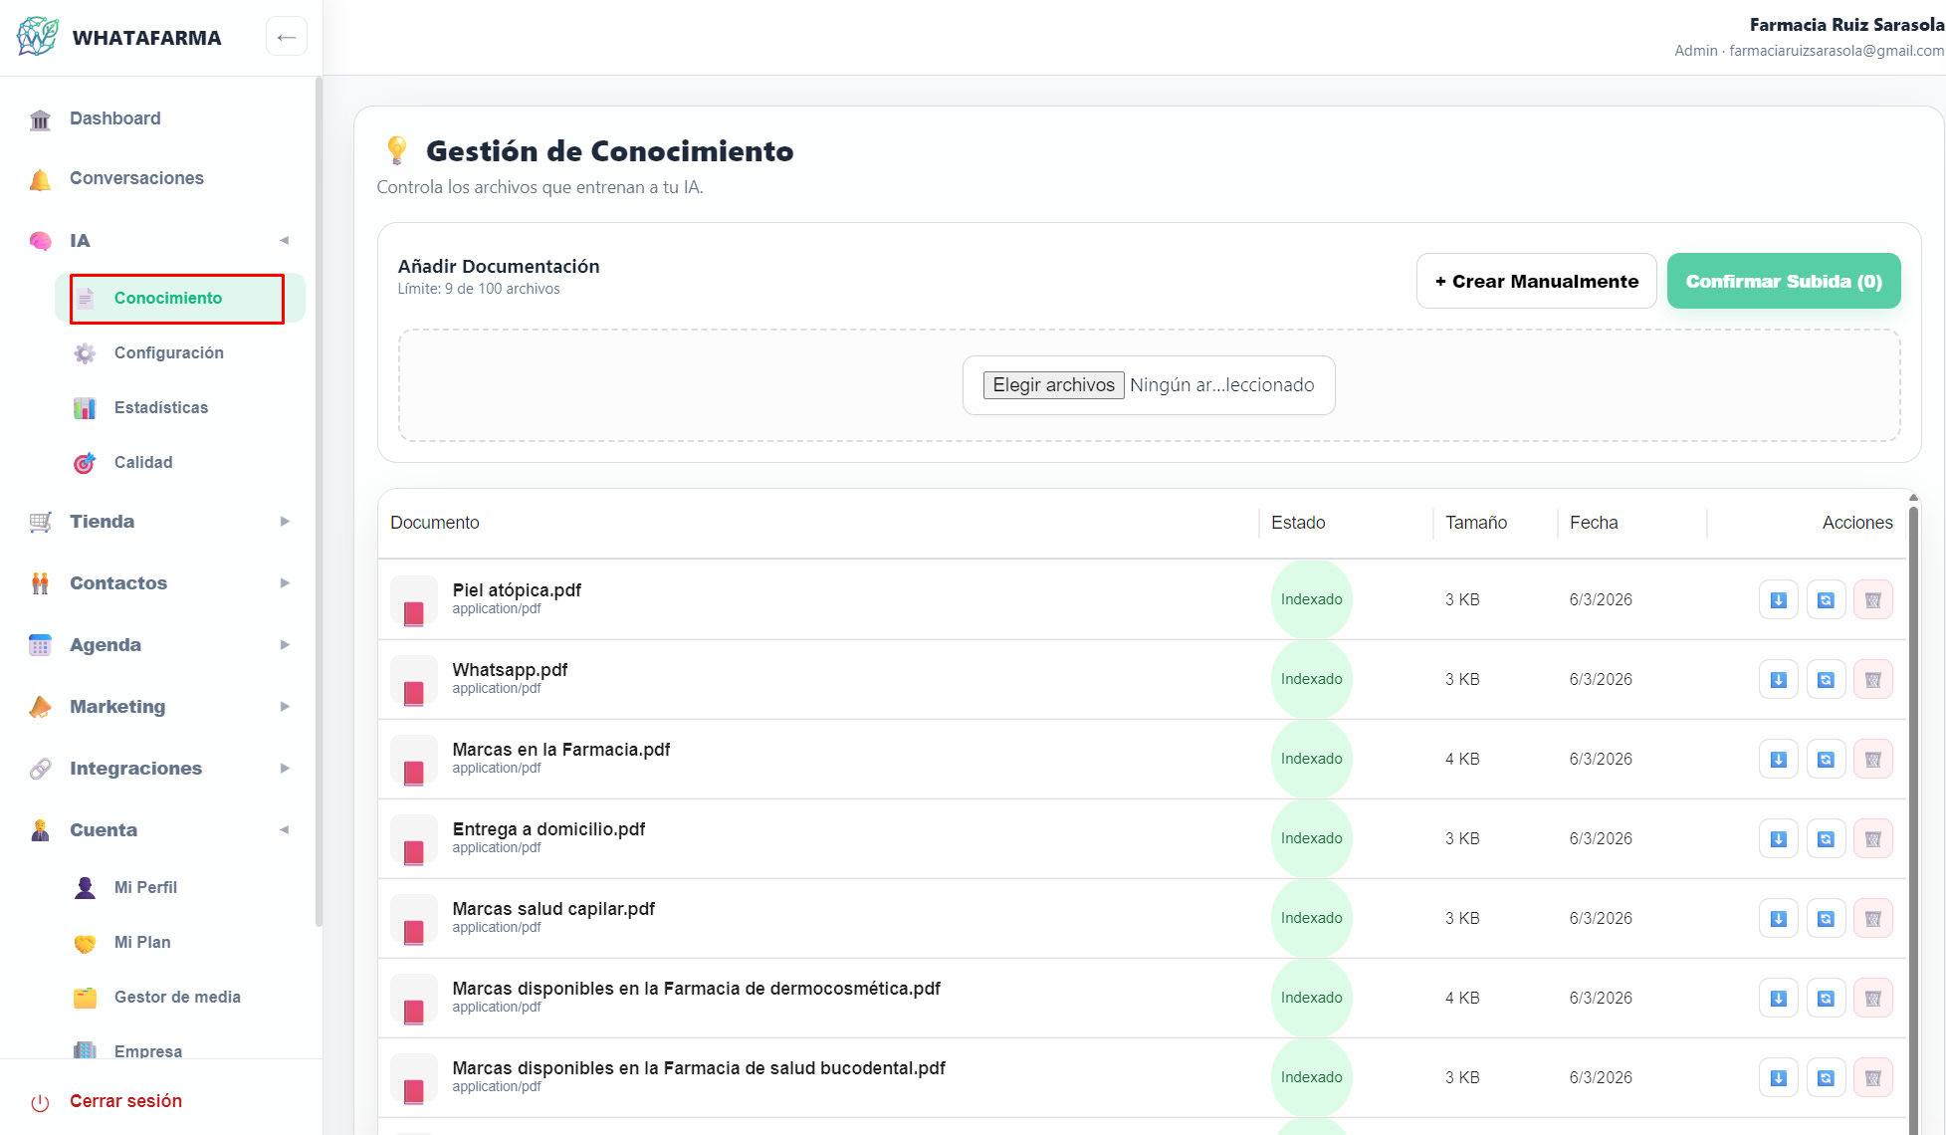Click Elegir archivos to pick files

tap(1053, 385)
